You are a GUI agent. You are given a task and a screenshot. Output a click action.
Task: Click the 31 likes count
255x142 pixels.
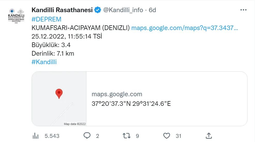(x=178, y=136)
